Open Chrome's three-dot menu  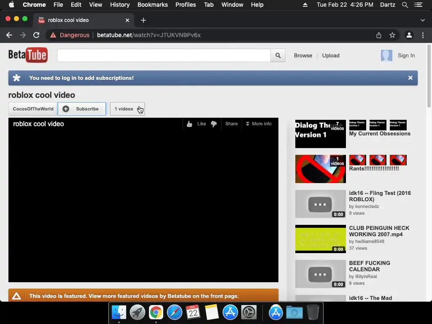pos(423,35)
